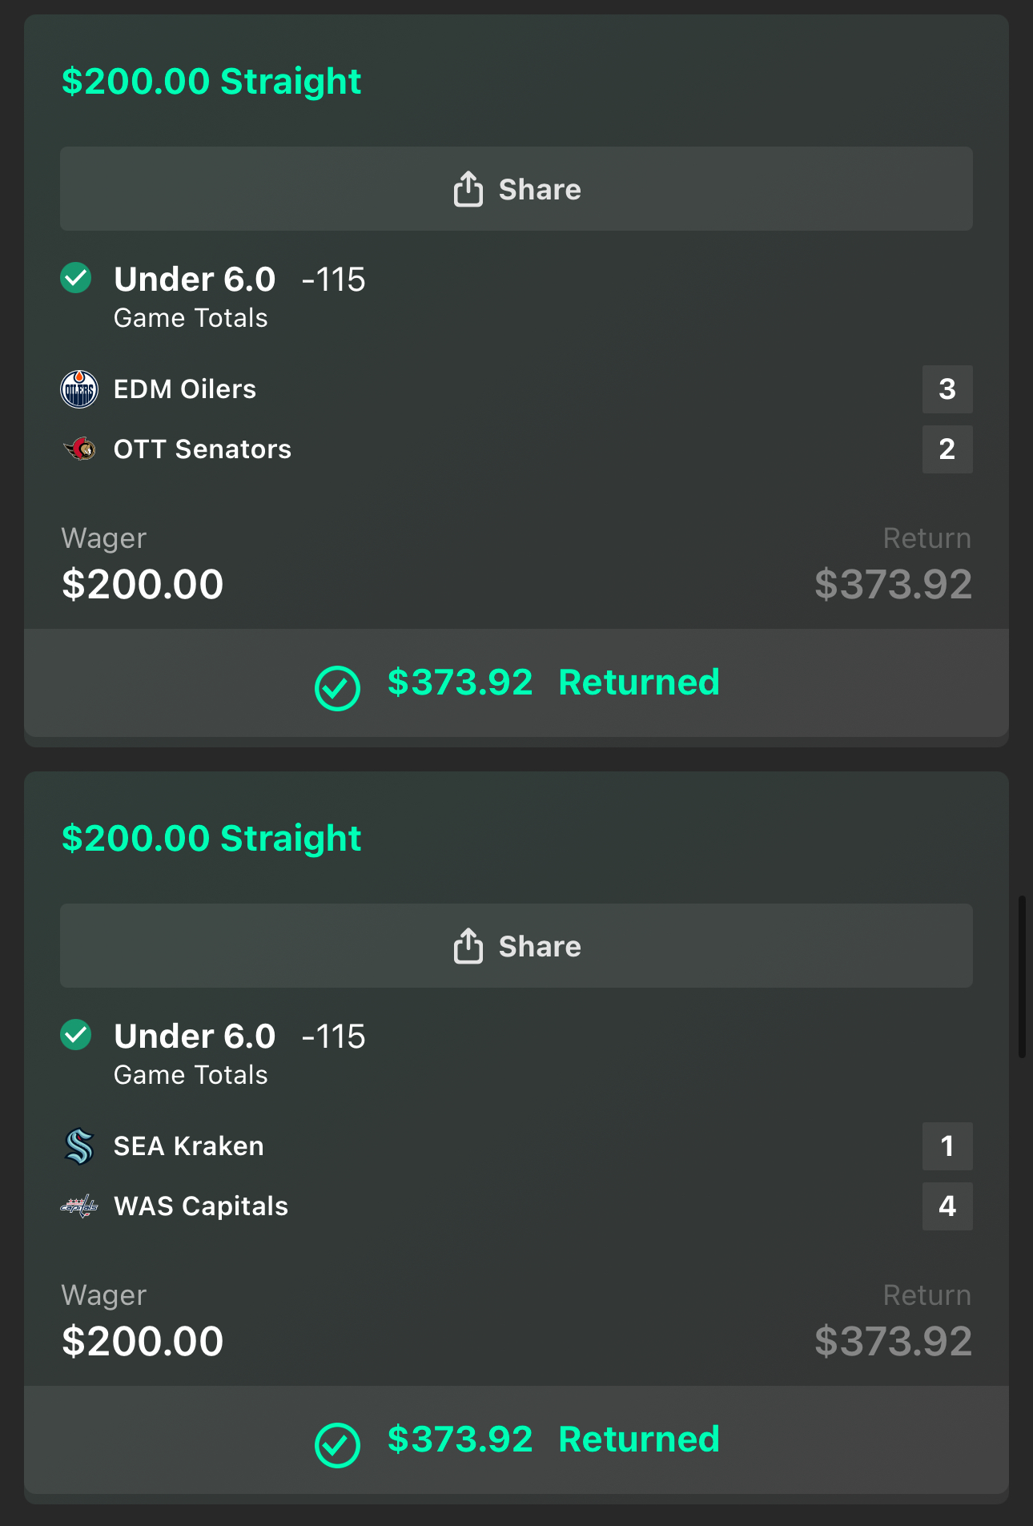This screenshot has height=1526, width=1033.
Task: Select the EDM Oilers team name
Action: click(185, 389)
